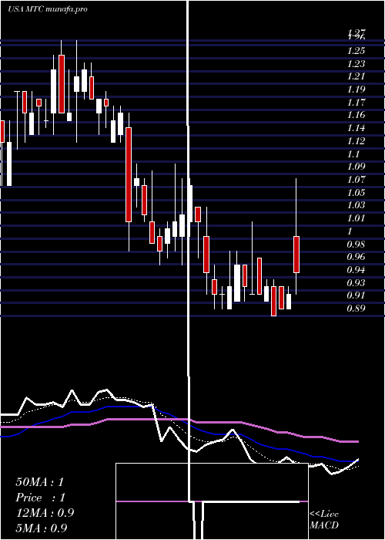
Task: Open the <<Live MACD link
Action: coord(324,519)
